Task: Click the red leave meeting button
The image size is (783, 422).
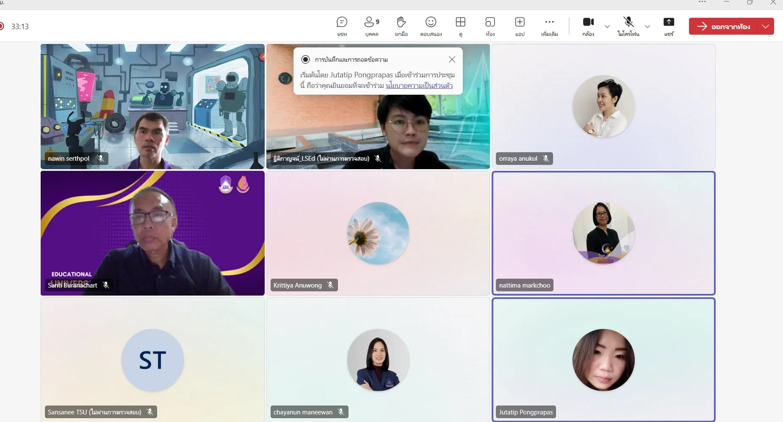Action: click(x=724, y=26)
